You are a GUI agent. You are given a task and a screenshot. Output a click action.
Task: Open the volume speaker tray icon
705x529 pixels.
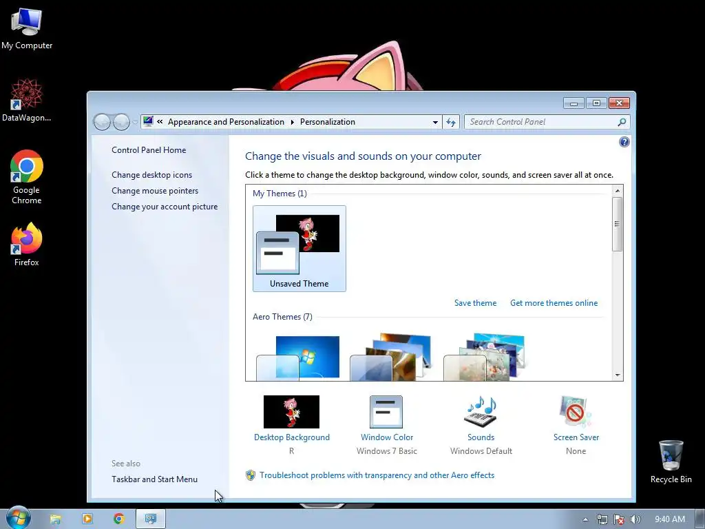(x=635, y=519)
